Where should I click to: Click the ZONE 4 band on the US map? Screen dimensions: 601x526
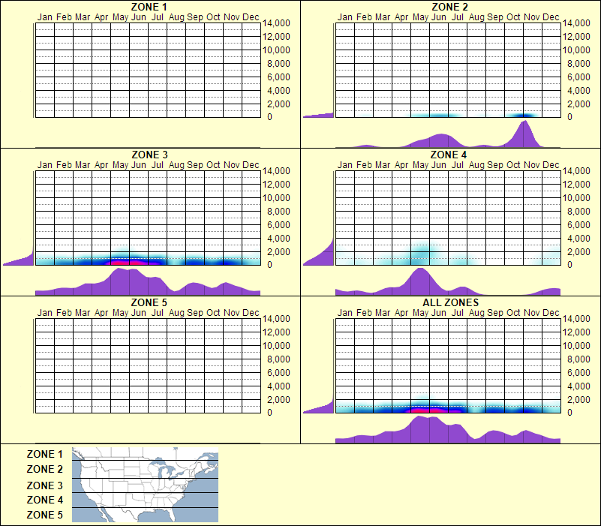click(x=143, y=500)
